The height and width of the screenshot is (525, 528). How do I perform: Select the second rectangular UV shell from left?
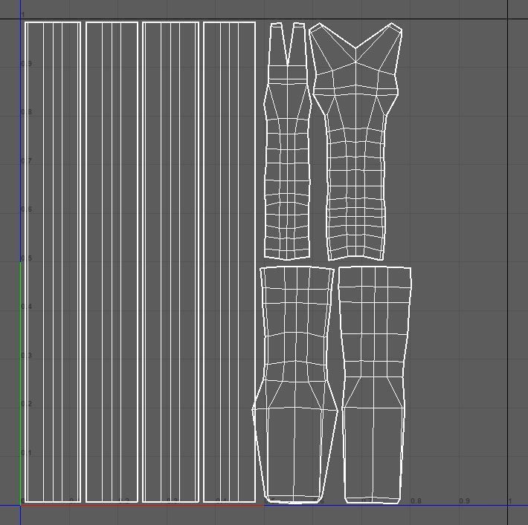pos(112,262)
